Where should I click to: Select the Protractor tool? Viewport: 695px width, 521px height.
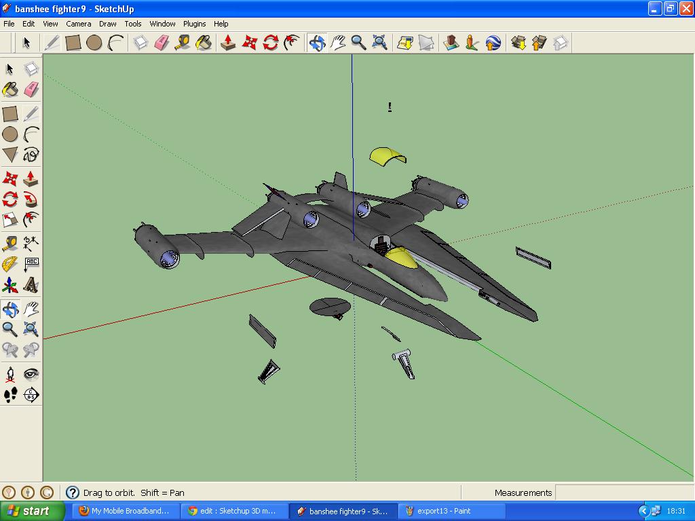click(10, 264)
